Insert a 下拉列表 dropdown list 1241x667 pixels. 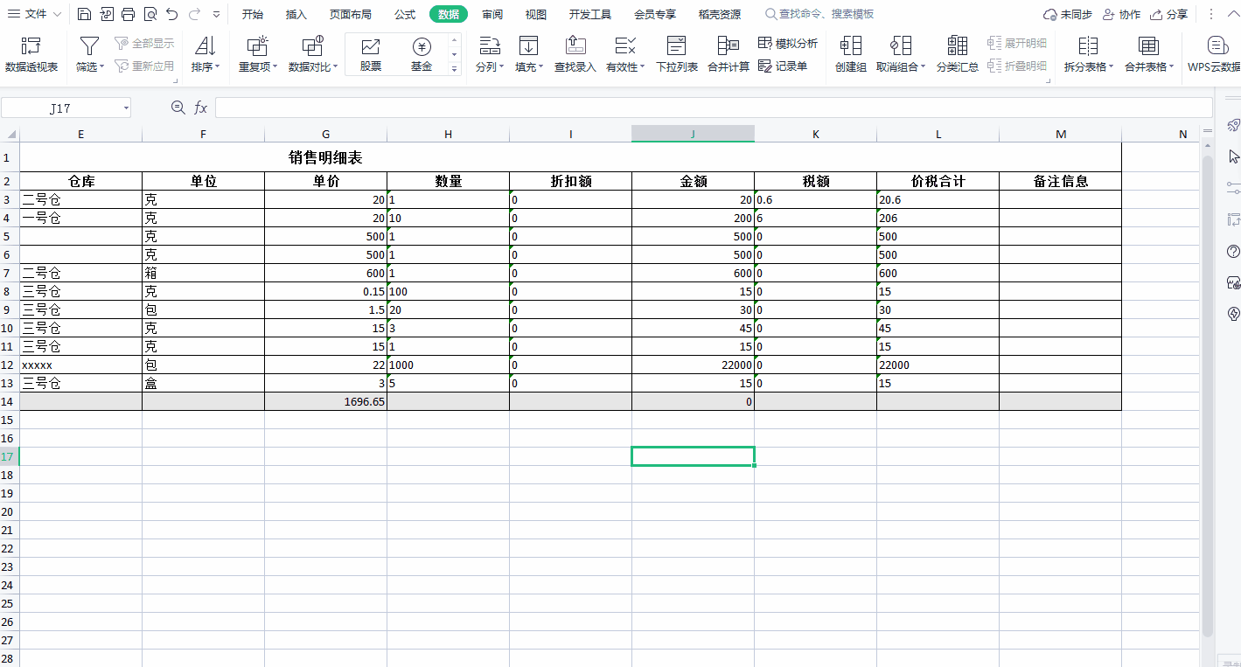pos(677,54)
